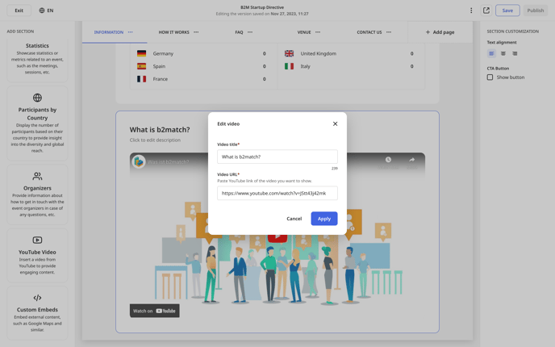Click the Add page button
The height and width of the screenshot is (347, 555).
click(x=440, y=32)
